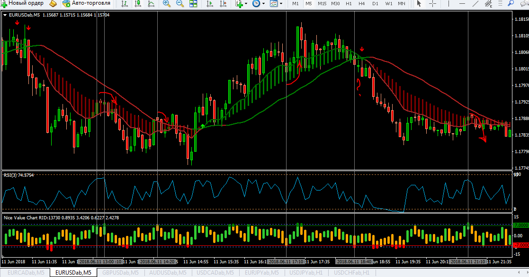The image size is (529, 277).
Task: Set timeframe to M1
Action: click(x=296, y=3)
